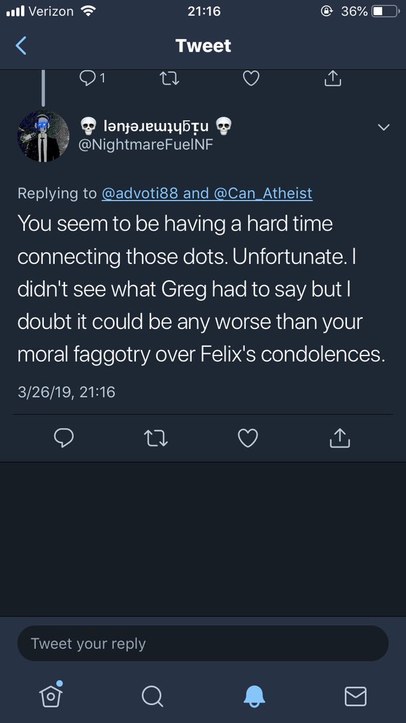Viewport: 406px width, 723px height.
Task: Open the Search tab
Action: tap(152, 696)
